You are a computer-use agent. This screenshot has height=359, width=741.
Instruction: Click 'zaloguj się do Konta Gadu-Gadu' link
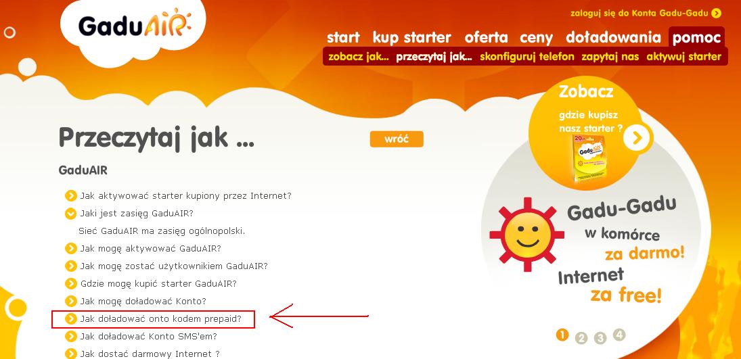click(639, 14)
